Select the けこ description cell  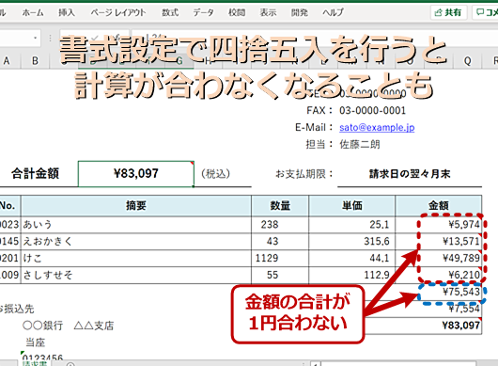(136, 258)
